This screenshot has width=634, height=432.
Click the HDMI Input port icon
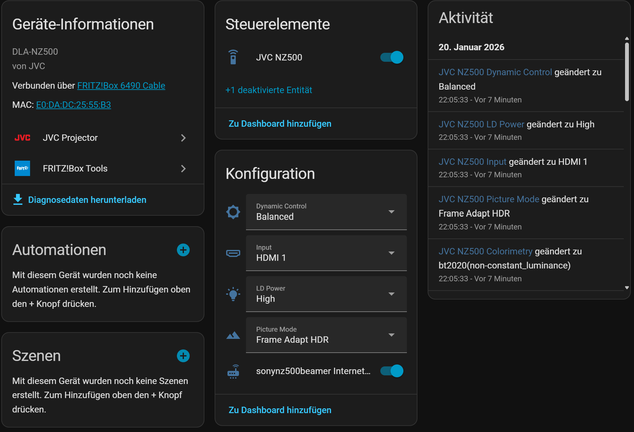(x=233, y=253)
